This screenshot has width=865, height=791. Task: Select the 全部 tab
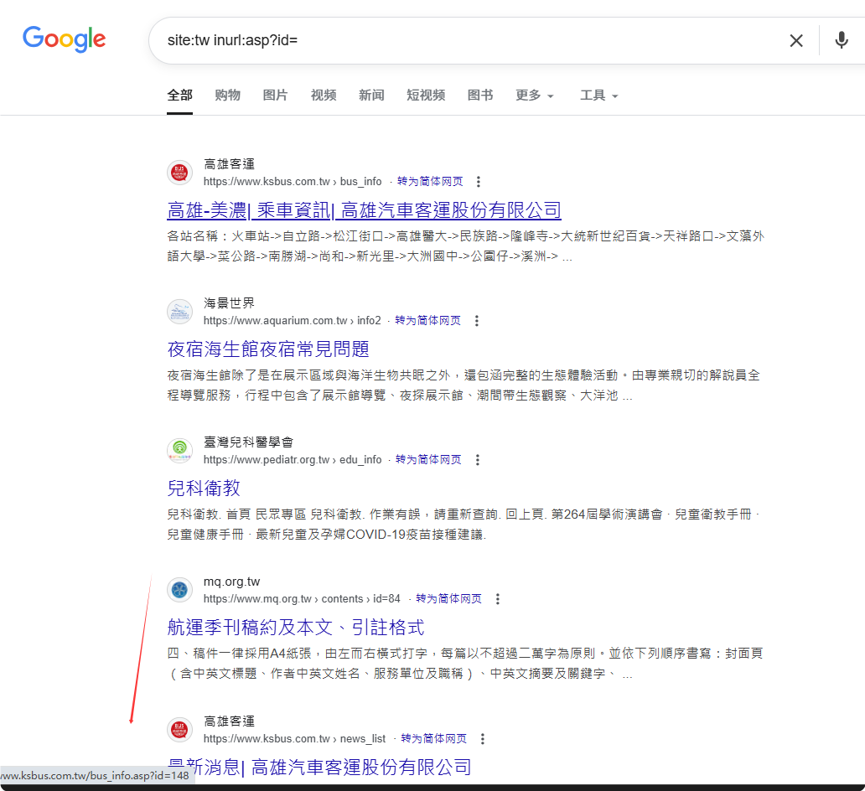[180, 96]
